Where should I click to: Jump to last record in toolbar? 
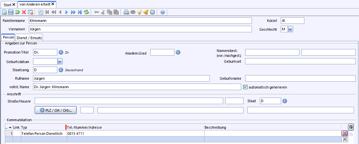[80, 12]
